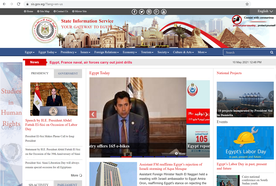Click the National Projects section heading
The width and height of the screenshot is (276, 186).
[x=229, y=73]
